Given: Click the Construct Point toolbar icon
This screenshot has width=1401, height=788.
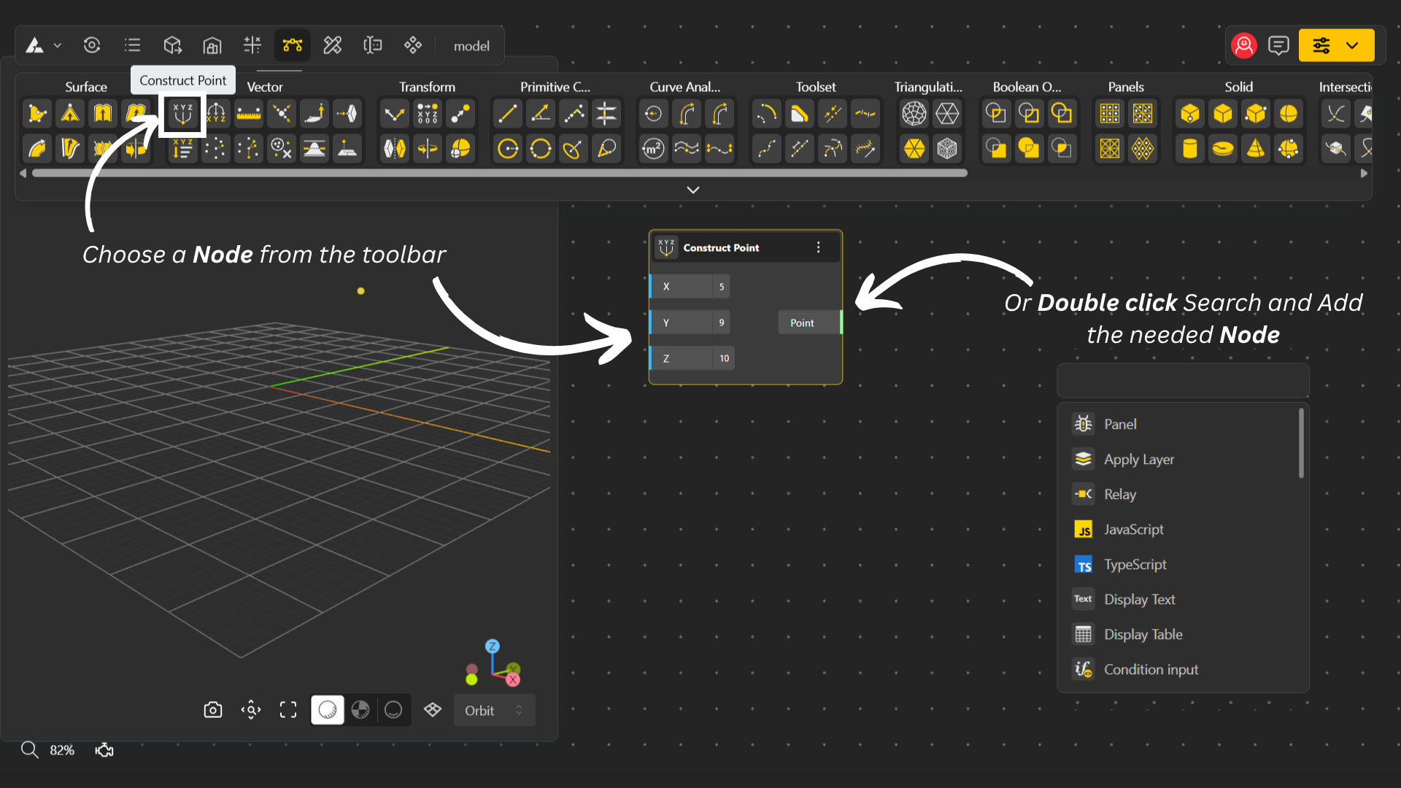Looking at the screenshot, I should click(x=182, y=114).
